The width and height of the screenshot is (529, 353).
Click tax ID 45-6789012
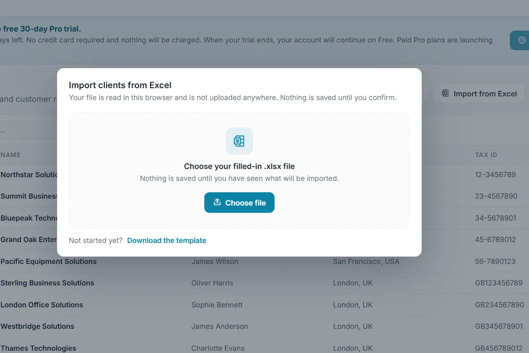coord(495,240)
